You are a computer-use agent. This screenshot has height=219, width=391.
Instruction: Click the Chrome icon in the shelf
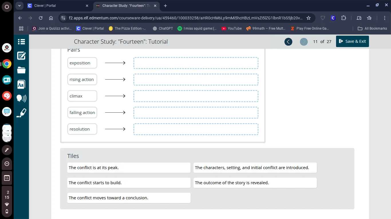tap(7, 64)
